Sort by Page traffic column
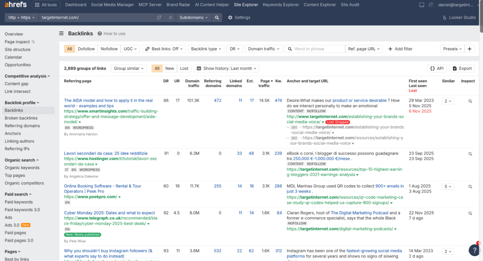483x261 pixels. 265,83
